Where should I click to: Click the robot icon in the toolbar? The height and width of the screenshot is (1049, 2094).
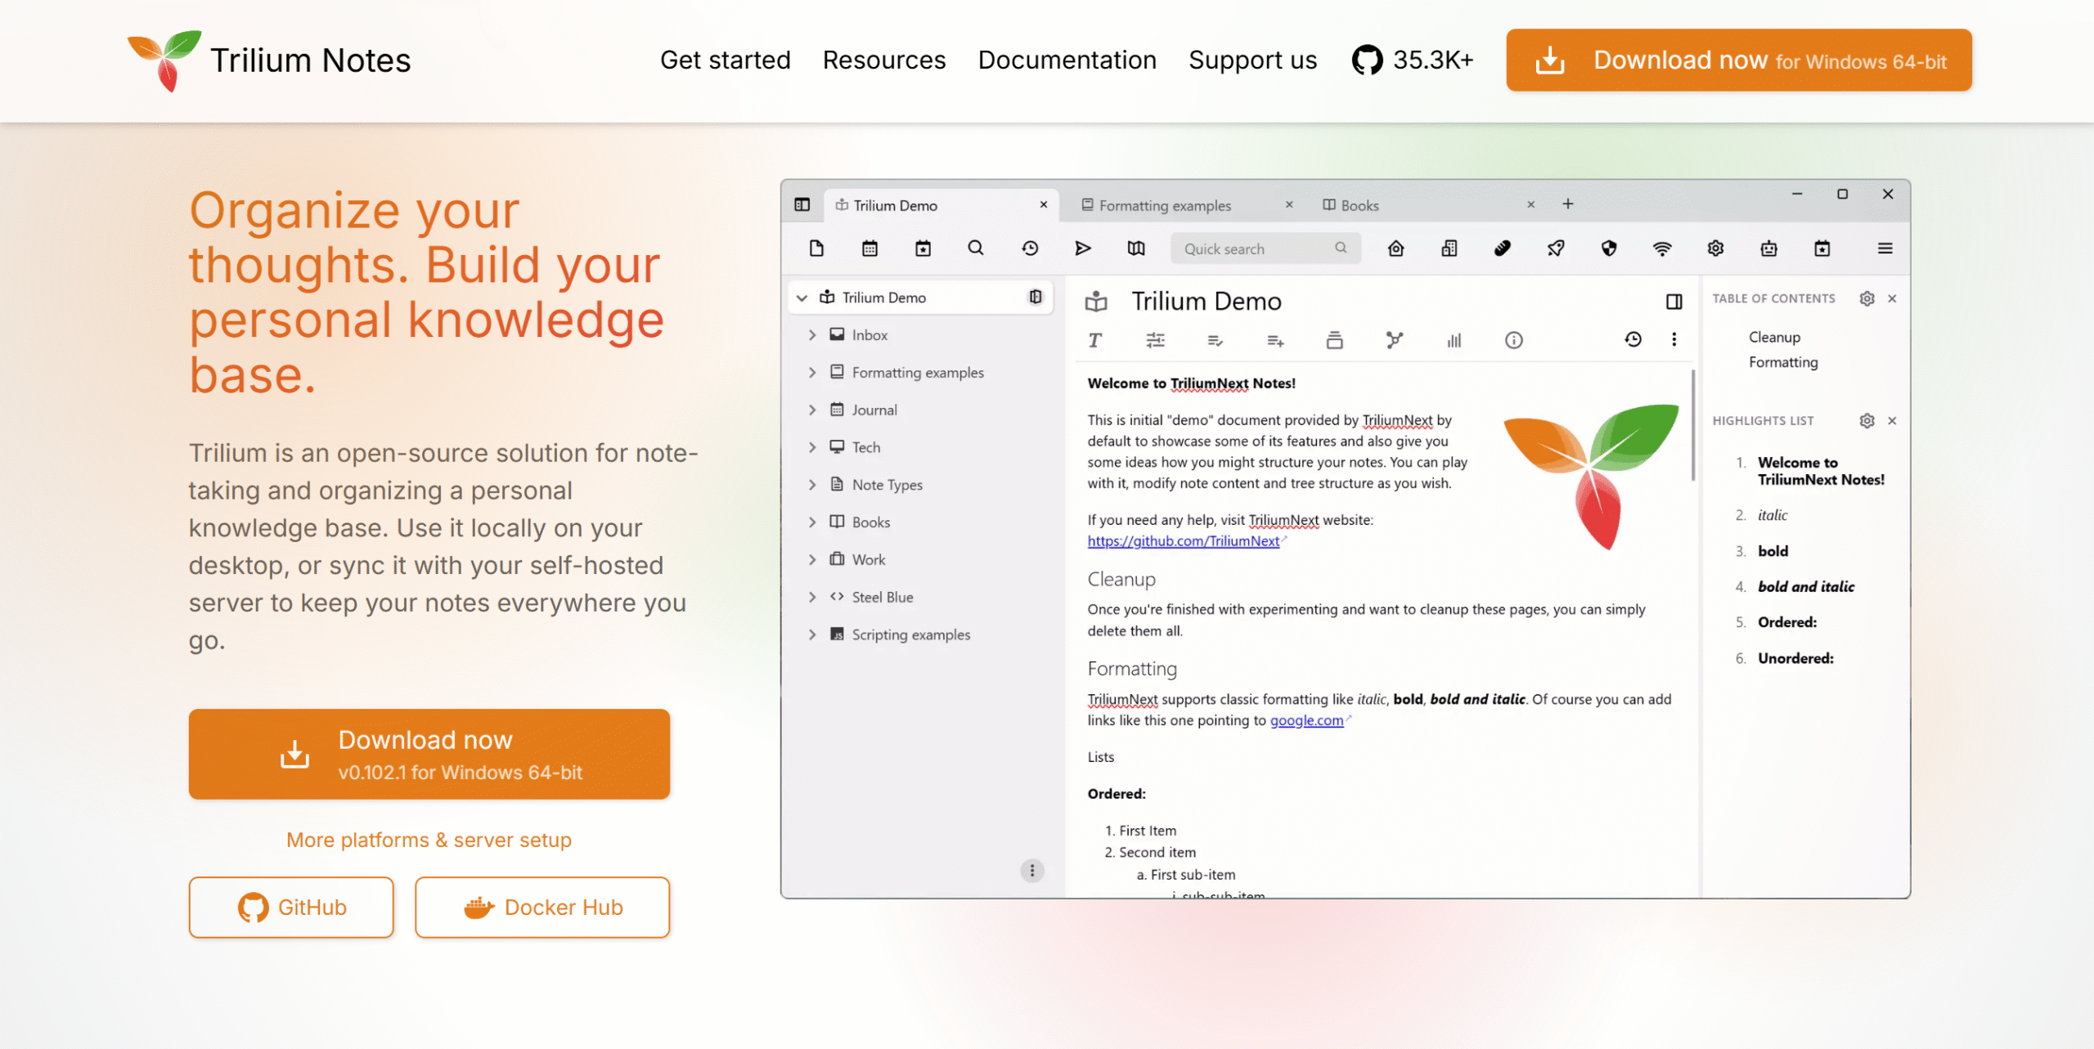tap(1768, 249)
